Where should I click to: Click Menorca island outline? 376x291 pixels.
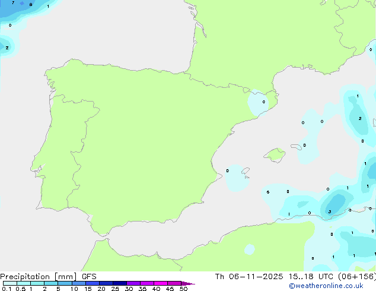297,147
